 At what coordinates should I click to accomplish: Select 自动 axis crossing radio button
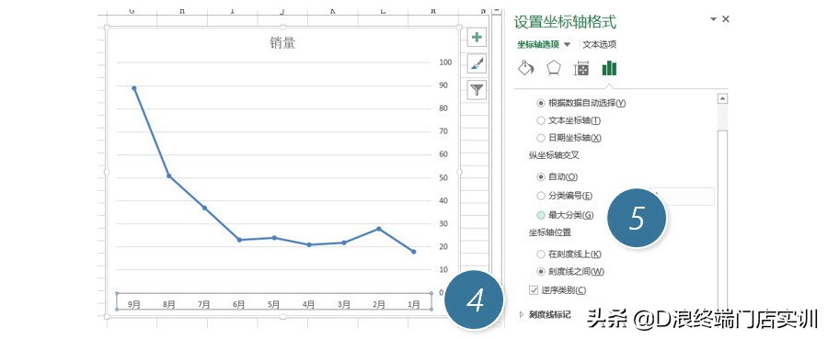[540, 177]
